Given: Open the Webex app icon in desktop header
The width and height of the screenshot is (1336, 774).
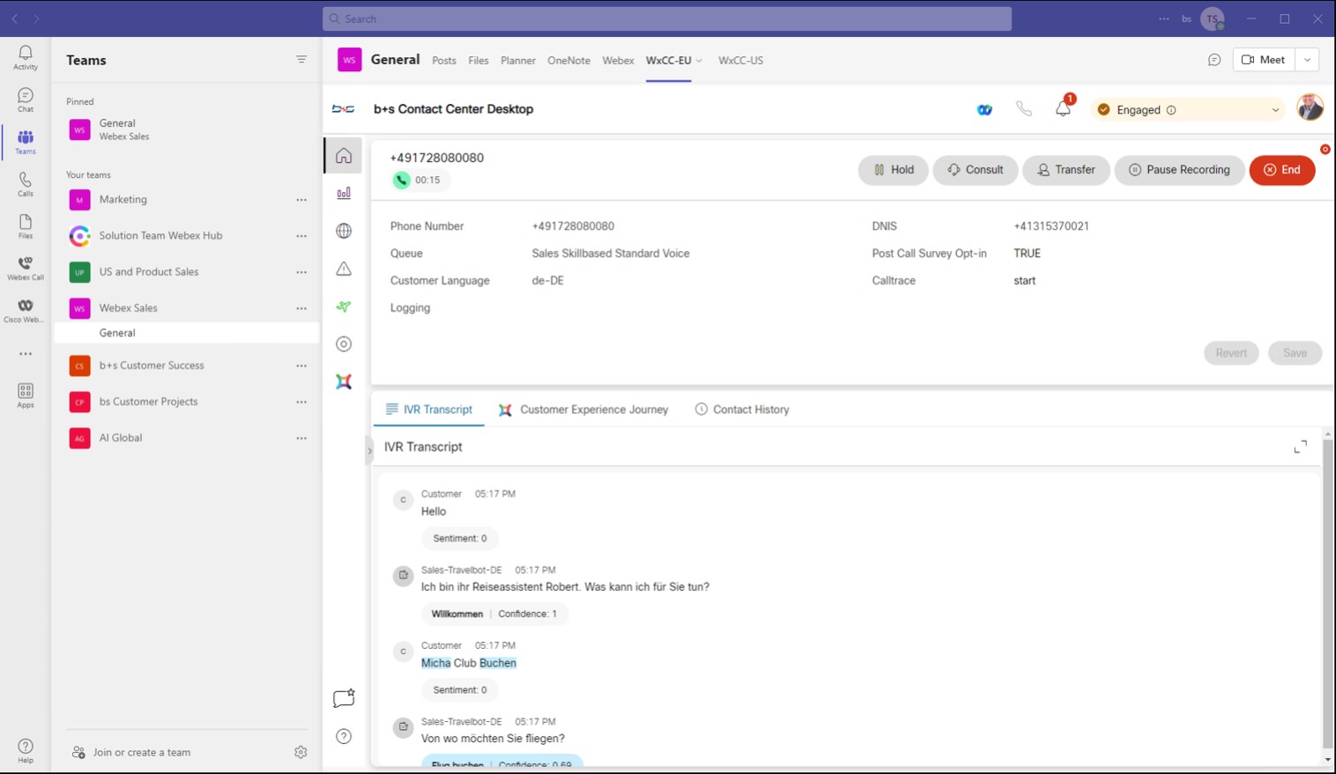Looking at the screenshot, I should click(x=984, y=110).
